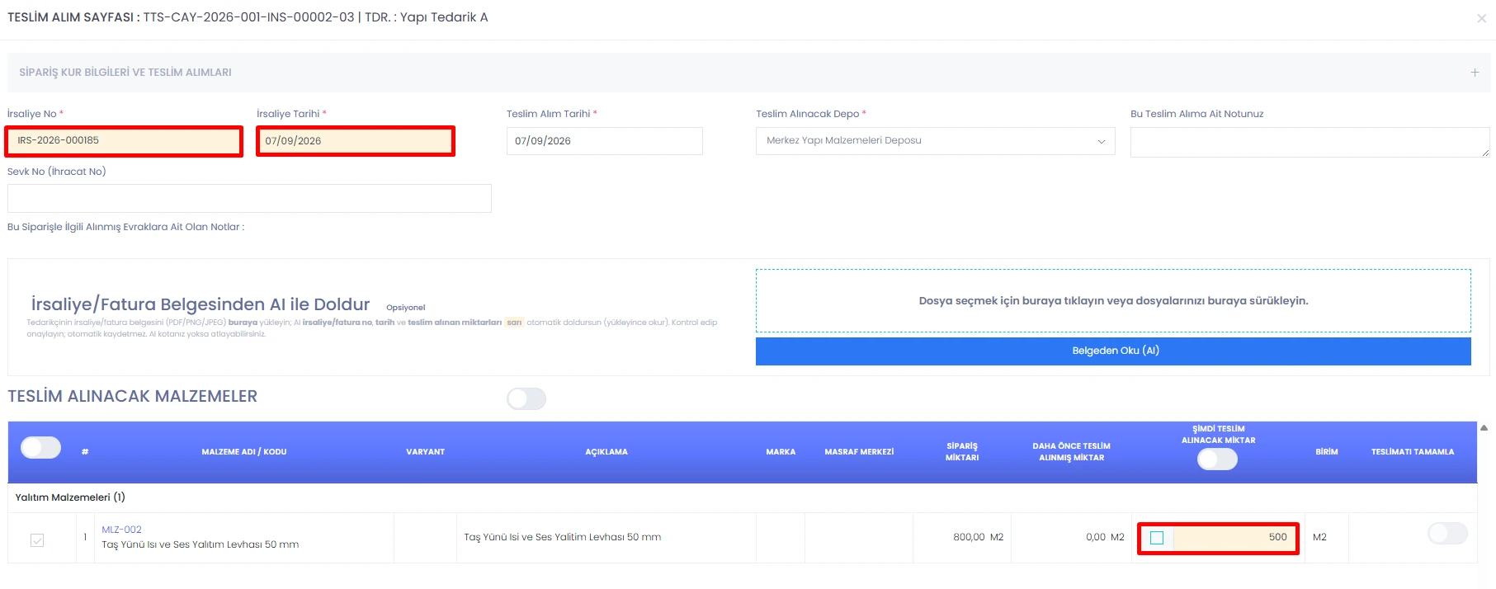Set the İrsaliye Tarihi date field
Screen dimensions: 1496x589
356,141
